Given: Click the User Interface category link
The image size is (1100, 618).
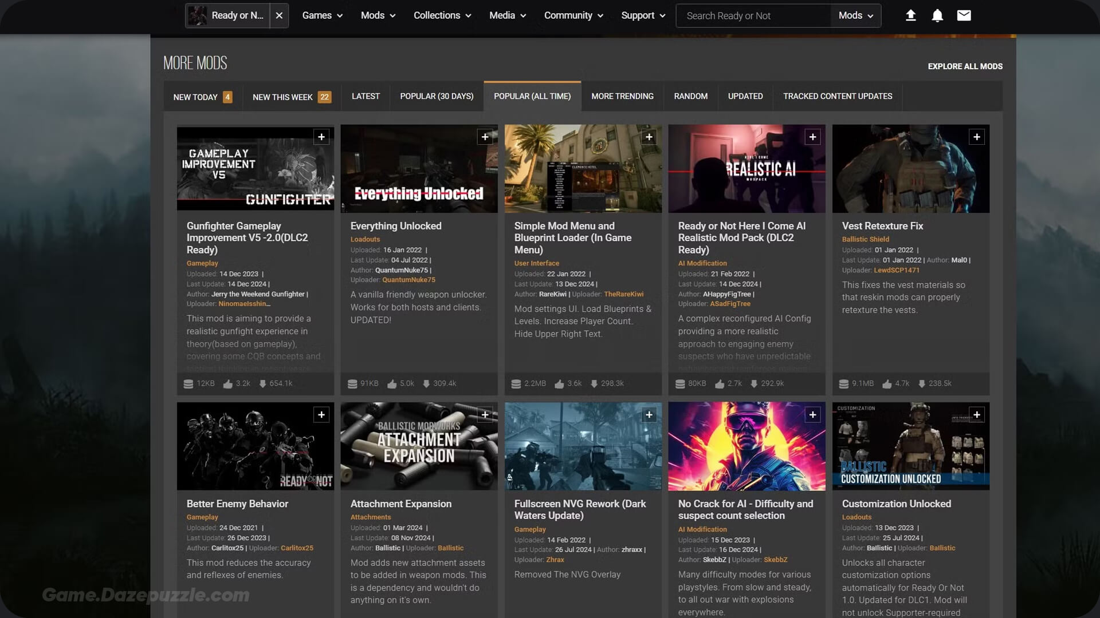Looking at the screenshot, I should (536, 263).
